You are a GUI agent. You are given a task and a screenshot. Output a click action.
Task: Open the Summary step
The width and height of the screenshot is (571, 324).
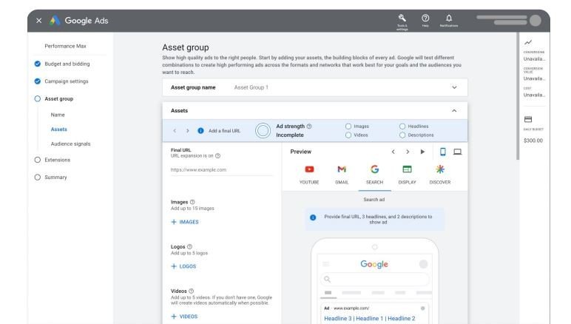pos(50,178)
